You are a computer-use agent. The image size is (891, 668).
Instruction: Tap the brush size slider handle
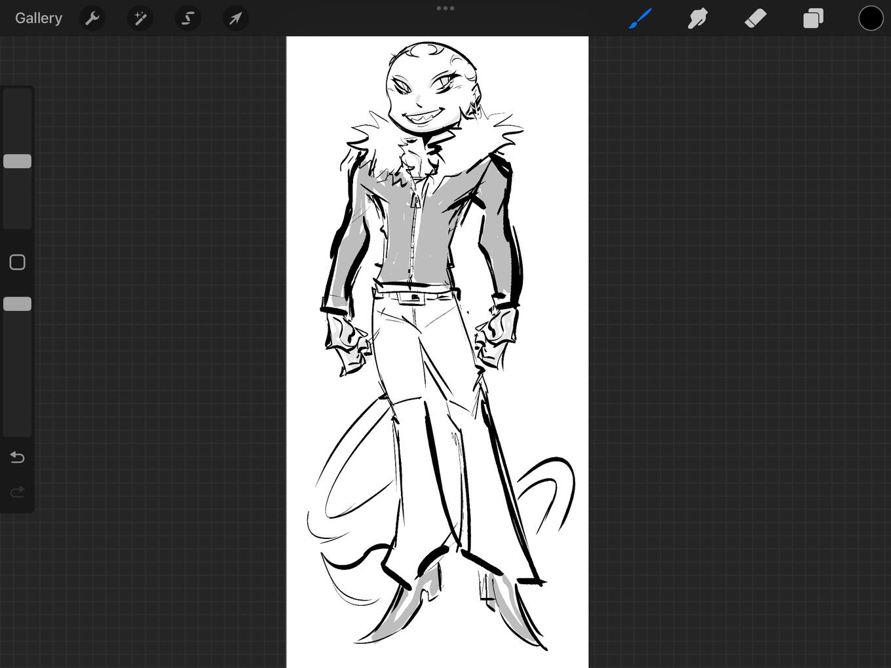point(18,161)
